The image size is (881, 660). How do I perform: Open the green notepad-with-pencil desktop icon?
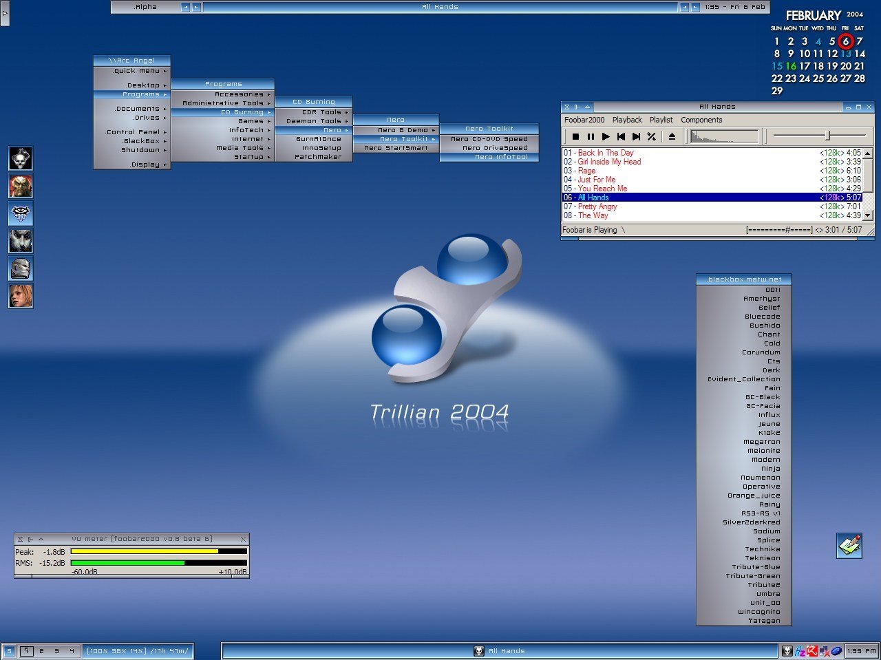point(849,545)
